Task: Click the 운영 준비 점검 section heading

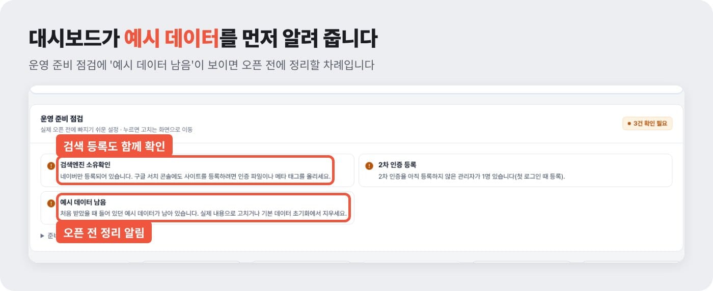Action: [62, 119]
